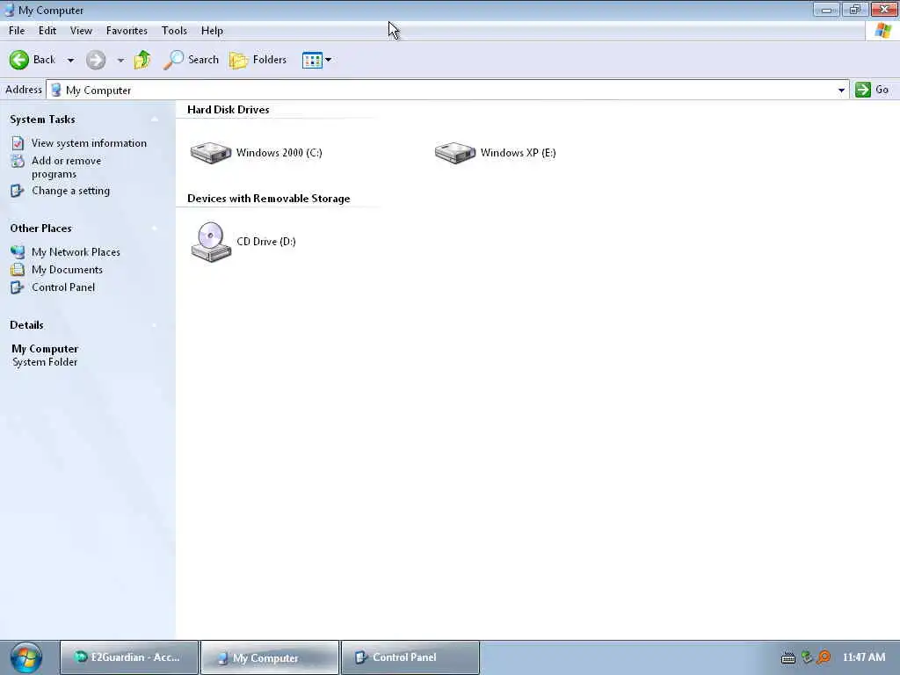The height and width of the screenshot is (675, 900).
Task: Open the Favorites menu
Action: pos(127,31)
